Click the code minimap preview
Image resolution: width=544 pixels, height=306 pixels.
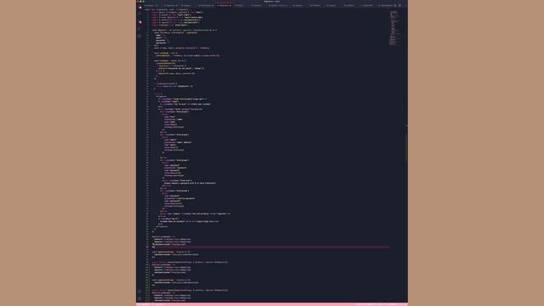pyautogui.click(x=394, y=28)
